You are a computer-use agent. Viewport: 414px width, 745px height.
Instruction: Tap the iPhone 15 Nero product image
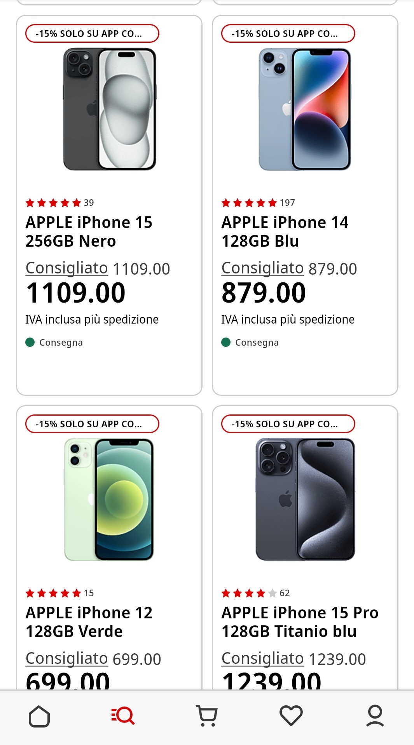click(110, 109)
